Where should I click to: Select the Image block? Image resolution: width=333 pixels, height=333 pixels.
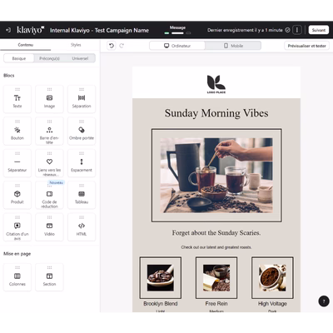coord(49,99)
